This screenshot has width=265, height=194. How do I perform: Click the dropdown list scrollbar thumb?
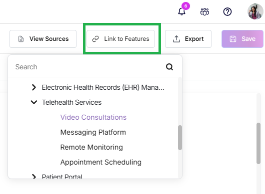point(180,138)
